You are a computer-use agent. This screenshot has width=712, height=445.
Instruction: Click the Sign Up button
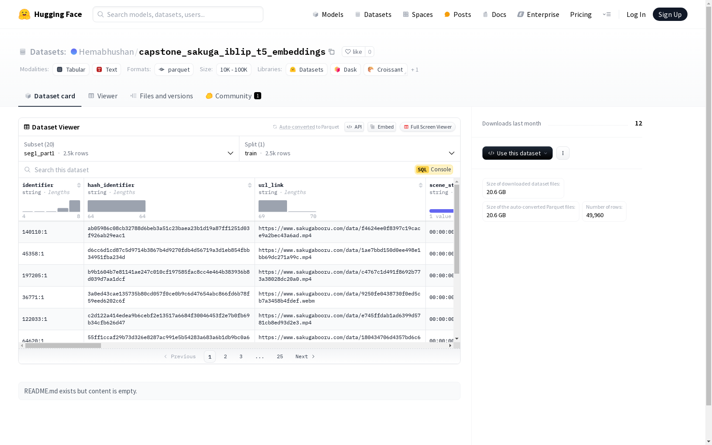coord(670,14)
